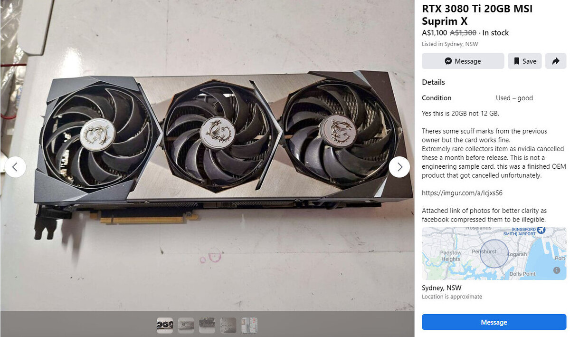Screen dimensions: 570x337
Task: Click the 'Sydney, NSW' label under the map
Action: (441, 288)
